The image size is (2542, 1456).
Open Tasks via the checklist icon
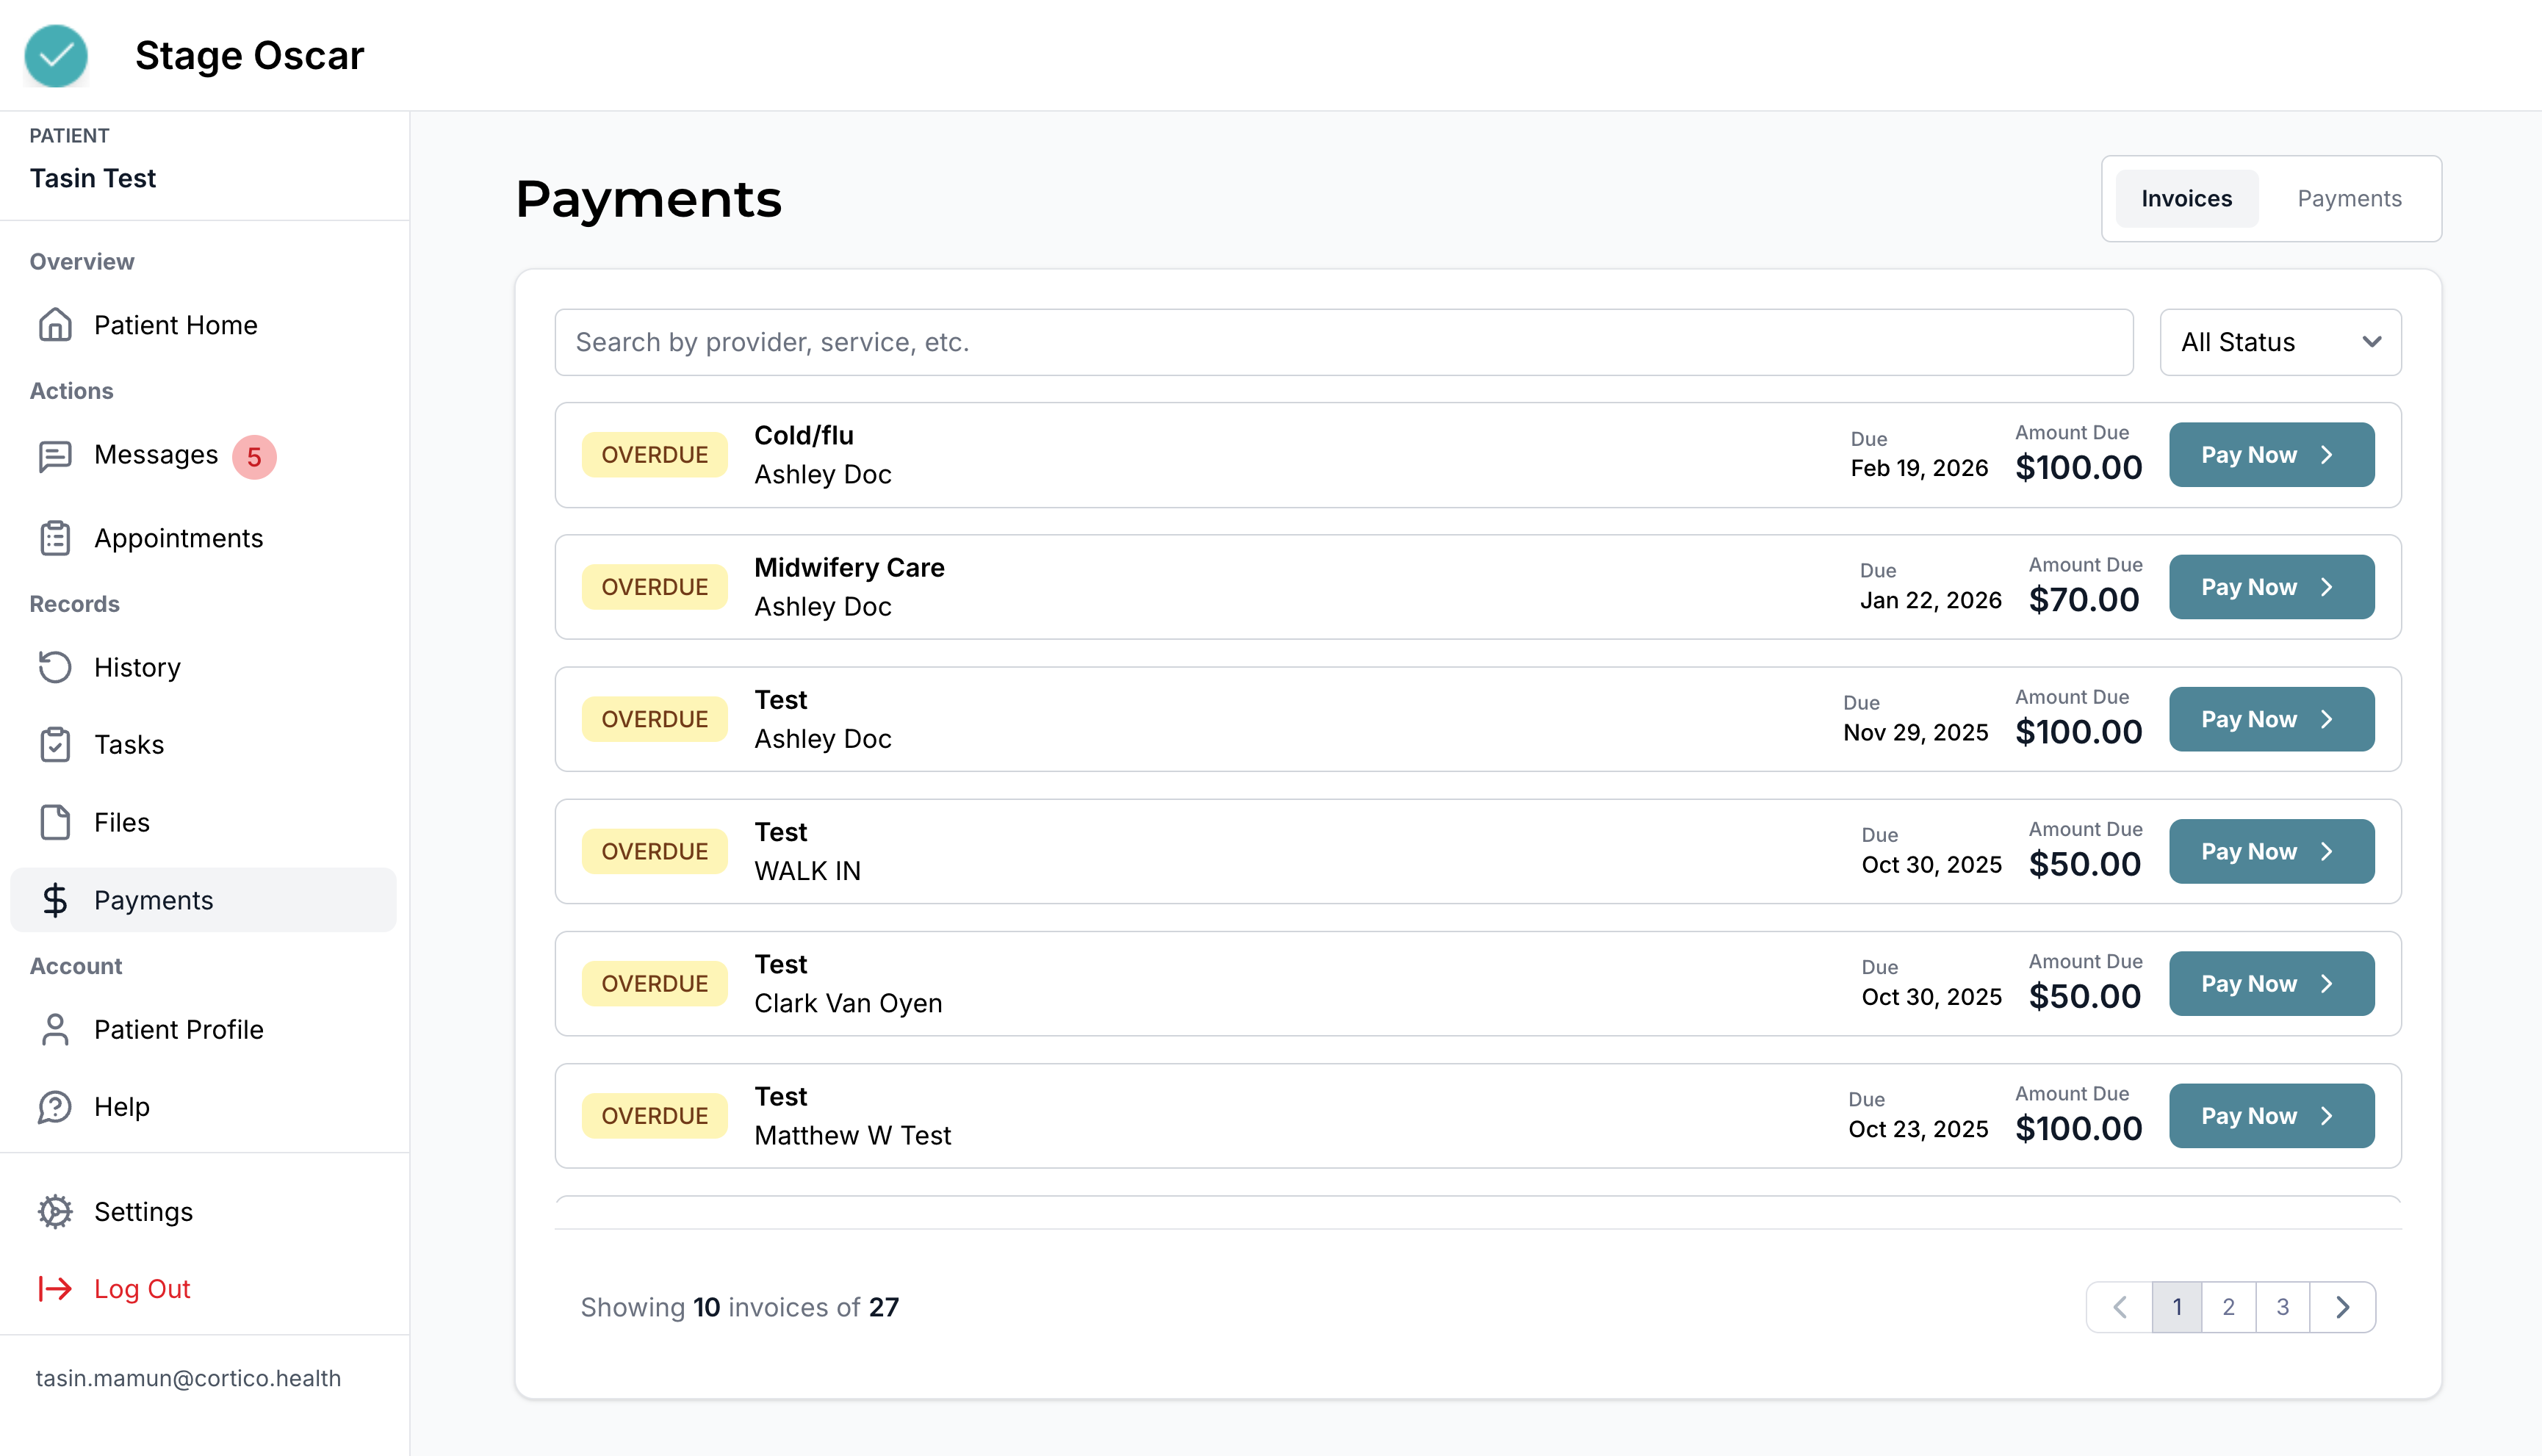(55, 745)
